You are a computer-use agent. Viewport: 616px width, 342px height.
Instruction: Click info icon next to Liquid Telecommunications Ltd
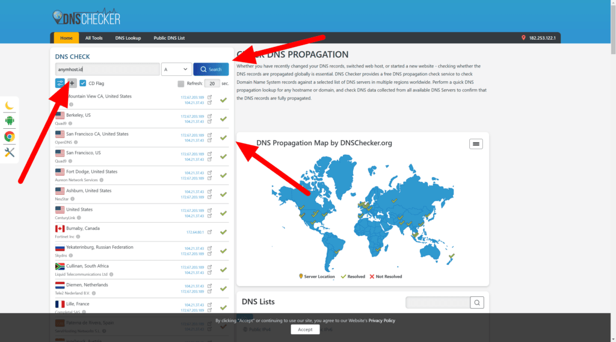(111, 275)
